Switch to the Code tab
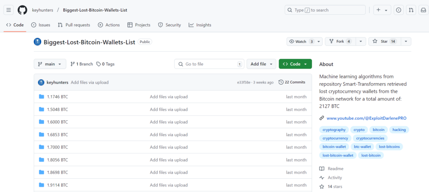The width and height of the screenshot is (429, 192). 15,25
